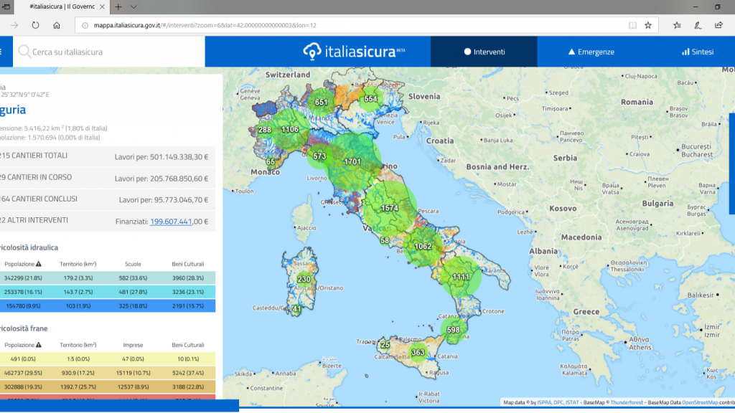Click the 342299 (21.8%) population cell
This screenshot has height=413, width=735.
[x=22, y=278]
